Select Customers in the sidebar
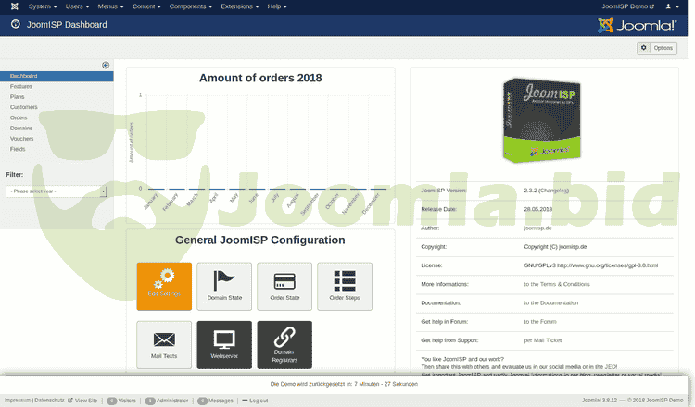The height and width of the screenshot is (407, 695). [25, 107]
